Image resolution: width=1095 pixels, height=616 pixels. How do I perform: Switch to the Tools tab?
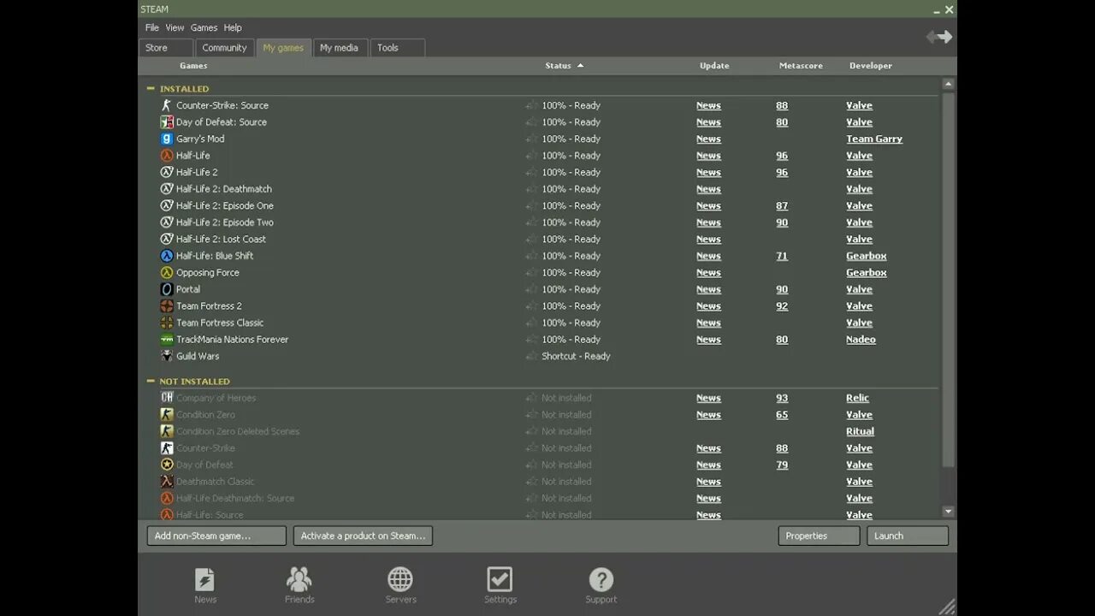click(x=397, y=48)
